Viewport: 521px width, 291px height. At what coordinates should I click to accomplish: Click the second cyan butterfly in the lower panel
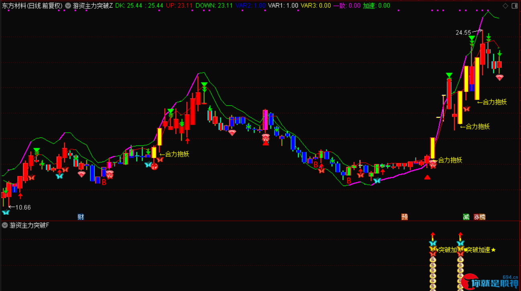[x=460, y=243]
